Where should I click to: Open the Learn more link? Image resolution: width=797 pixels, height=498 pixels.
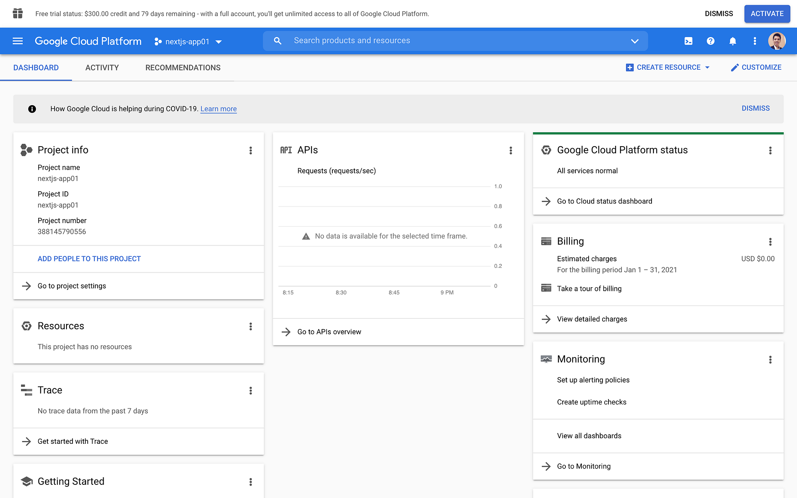coord(218,109)
